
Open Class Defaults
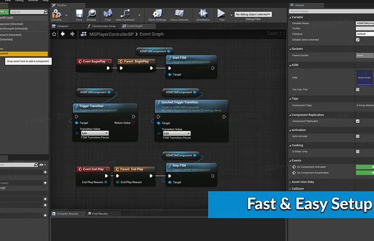[x=179, y=15]
